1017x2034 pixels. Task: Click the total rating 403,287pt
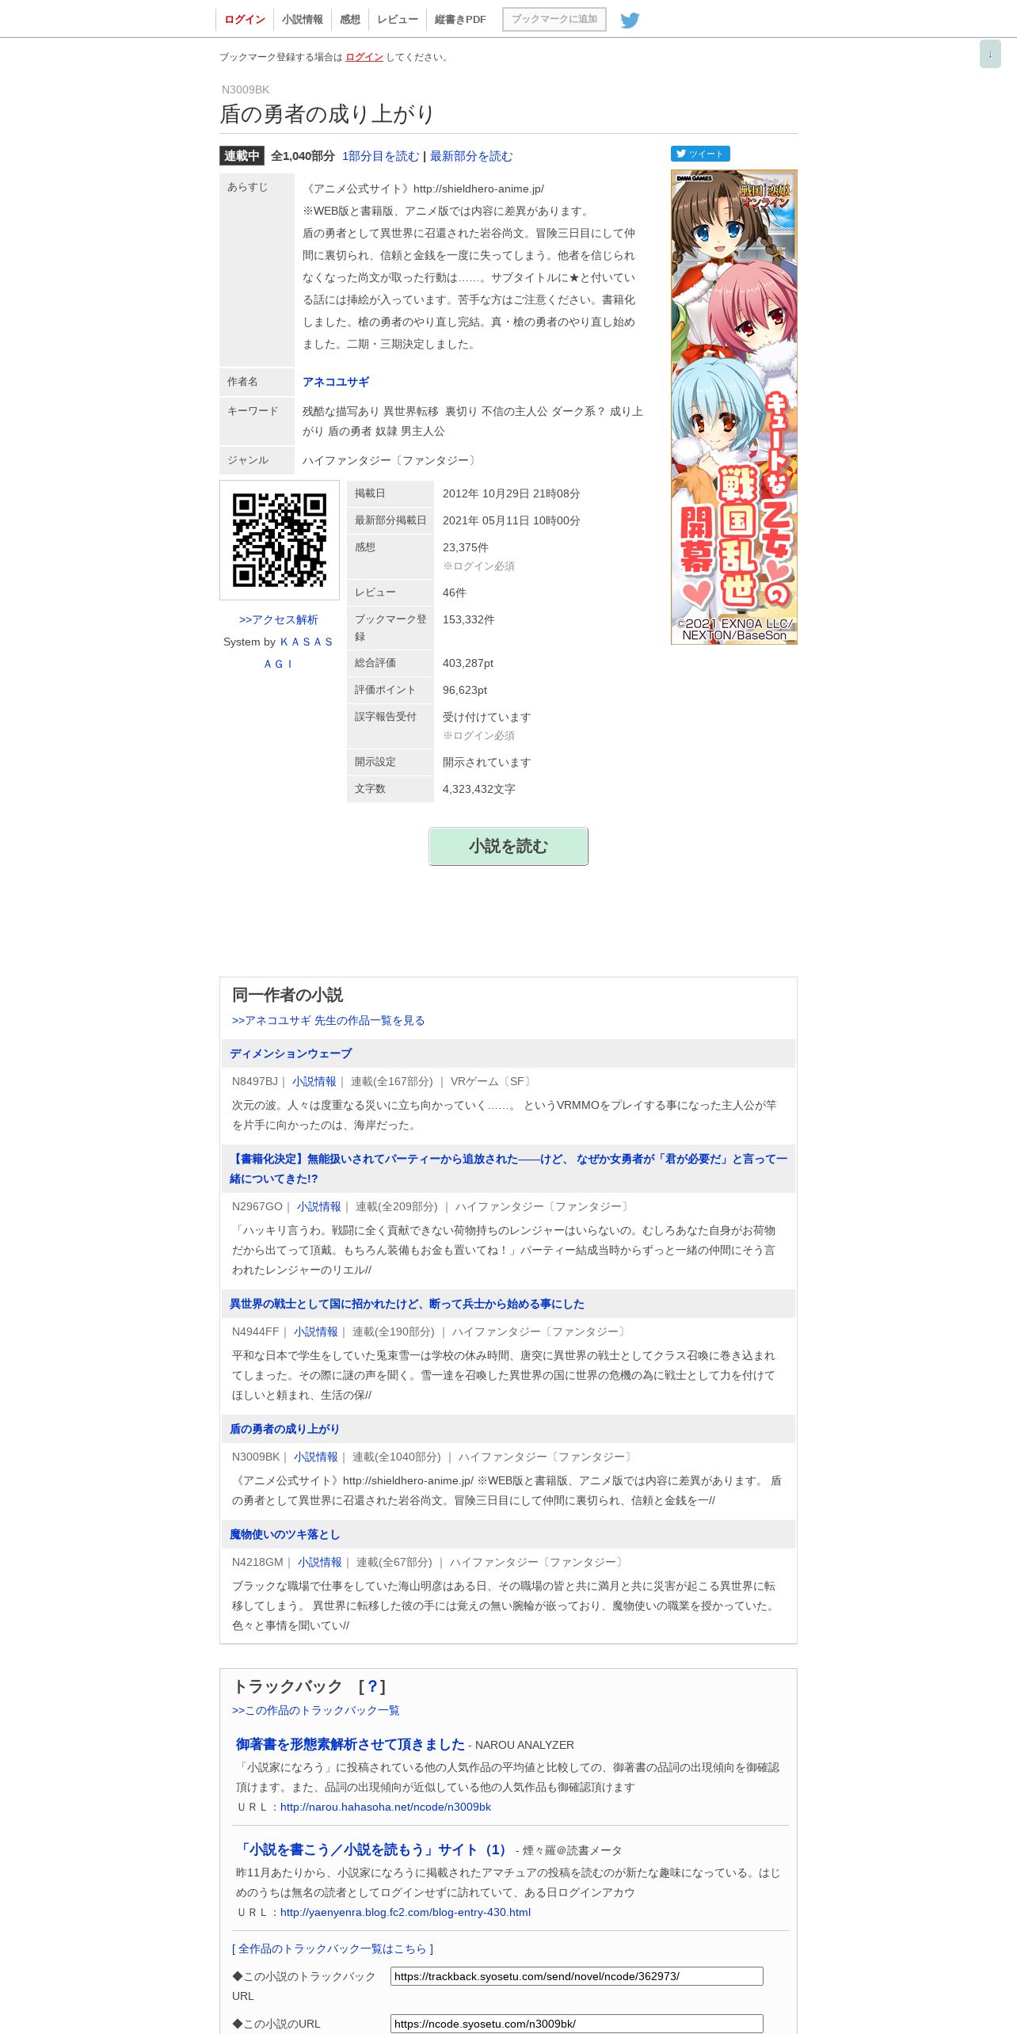(x=468, y=663)
